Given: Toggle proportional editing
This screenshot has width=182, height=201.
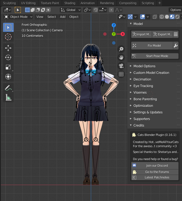Looking at the screenshot, I should pyautogui.click(x=111, y=10).
